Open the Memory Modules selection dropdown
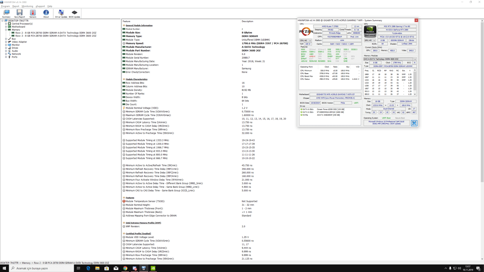Image resolution: width=484 pixels, height=272 pixels. pos(390,59)
